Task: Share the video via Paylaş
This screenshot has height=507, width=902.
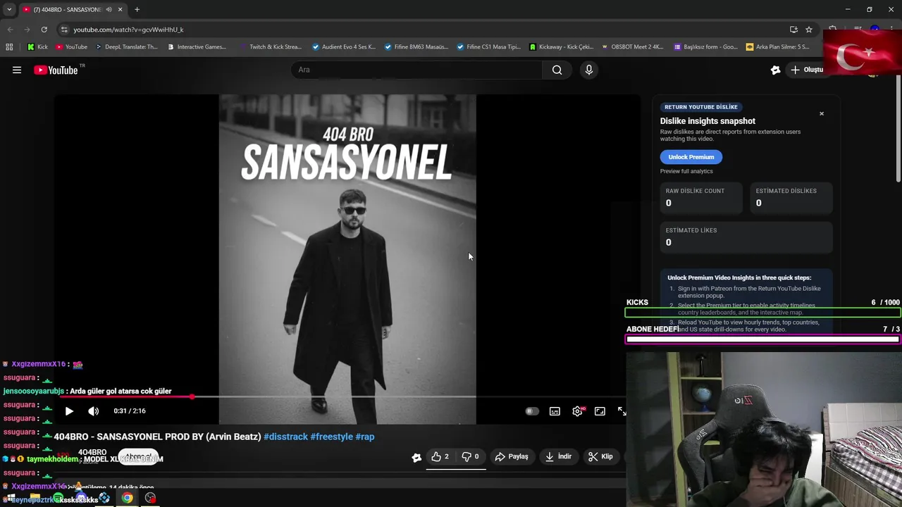Action: pos(512,456)
